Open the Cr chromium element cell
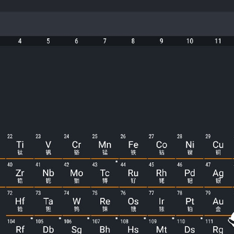The height and width of the screenshot is (234, 234). 77,145
